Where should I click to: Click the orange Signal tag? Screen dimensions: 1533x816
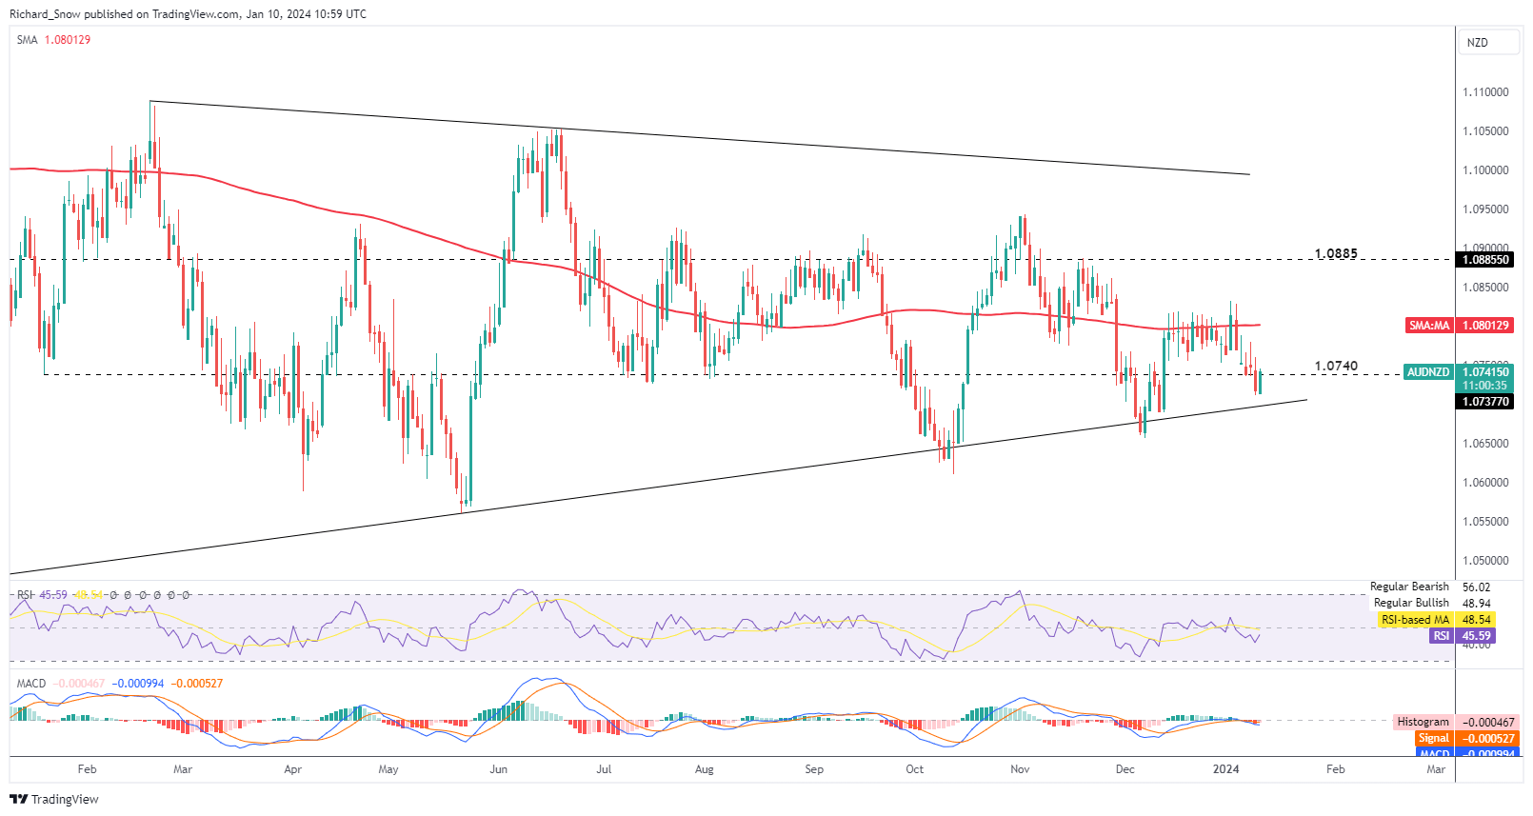pyautogui.click(x=1433, y=739)
